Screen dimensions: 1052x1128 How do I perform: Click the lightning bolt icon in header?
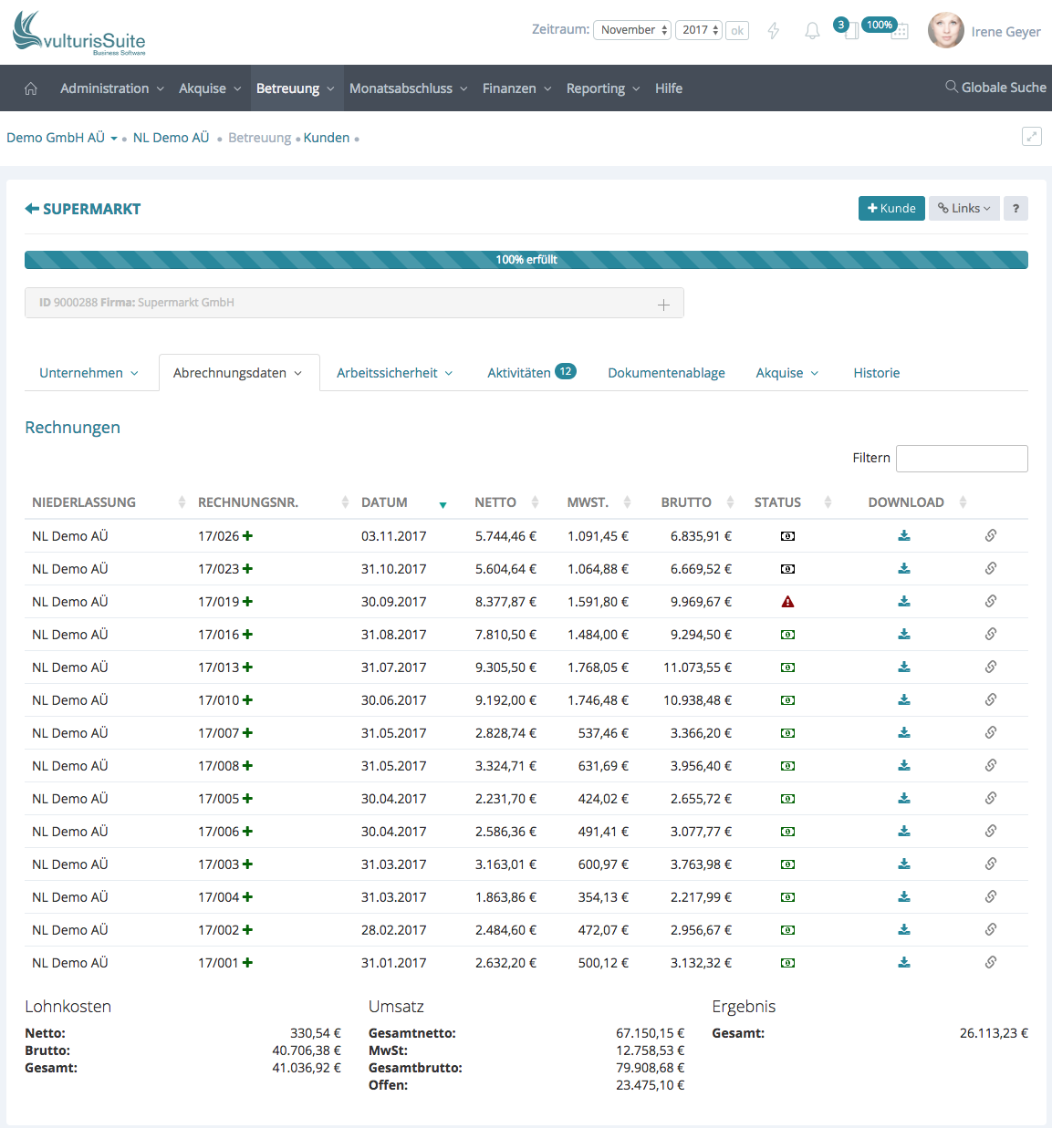pos(774,31)
